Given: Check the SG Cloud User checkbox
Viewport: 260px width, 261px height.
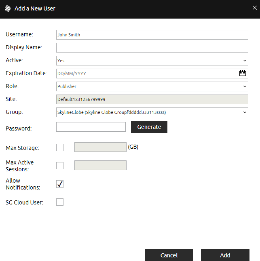Looking at the screenshot, I should point(60,202).
